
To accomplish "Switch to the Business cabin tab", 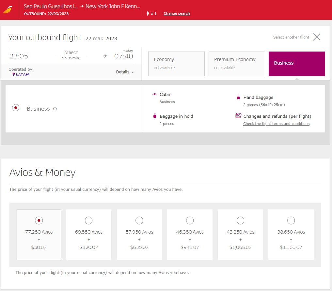I will [x=296, y=64].
